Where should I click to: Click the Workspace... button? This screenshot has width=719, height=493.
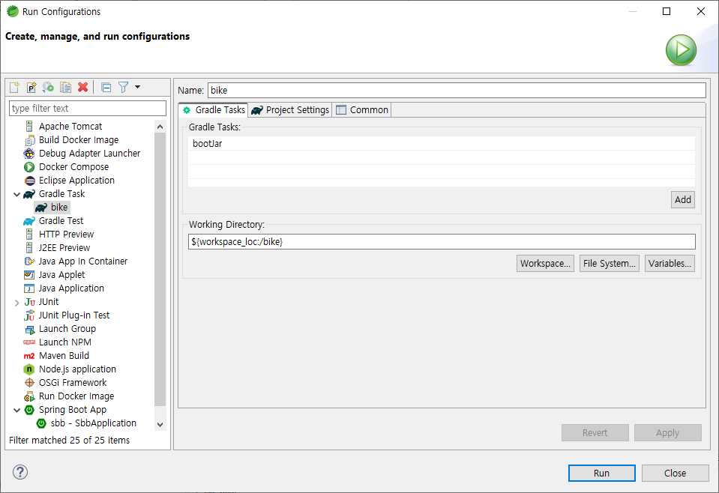[x=545, y=264]
